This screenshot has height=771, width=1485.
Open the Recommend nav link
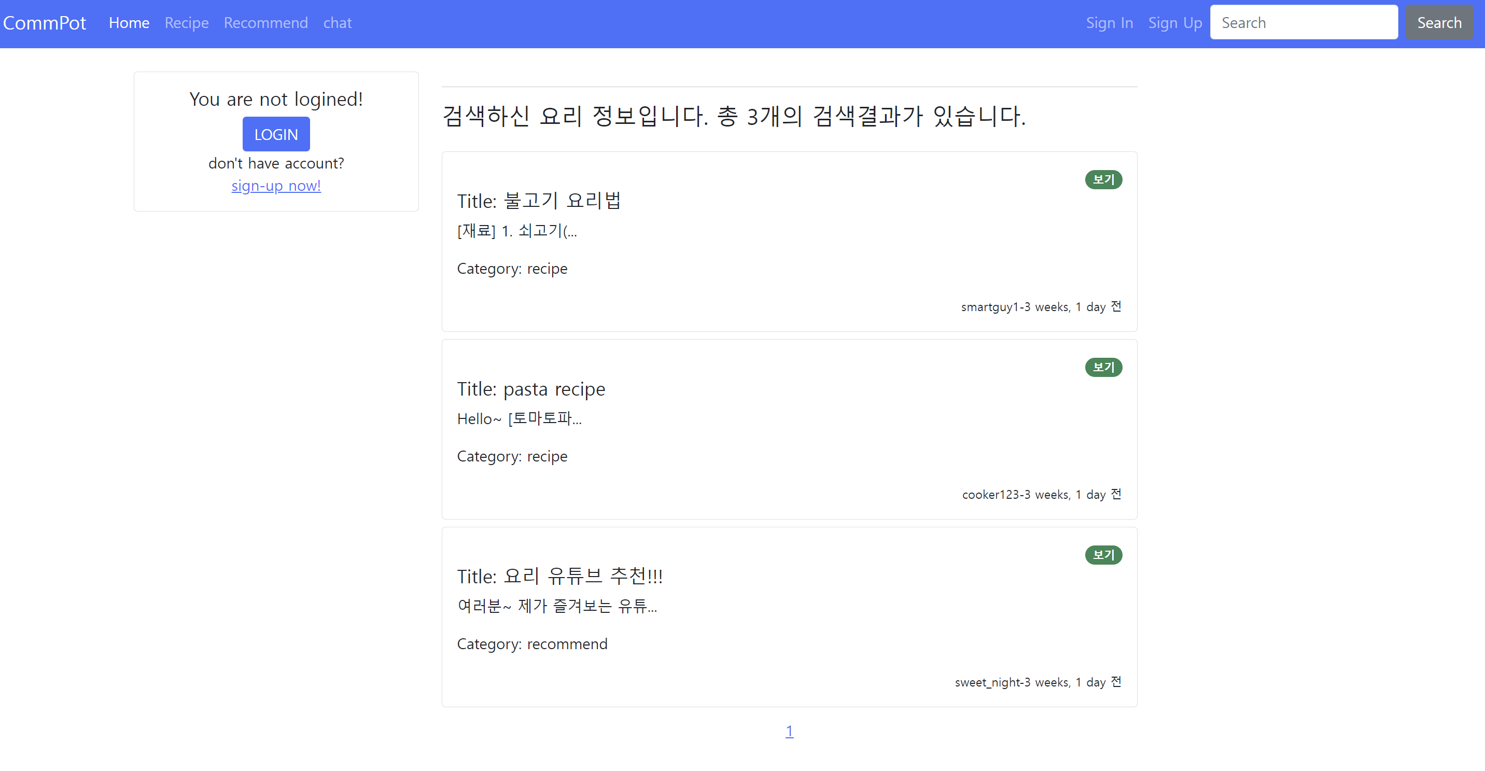click(x=265, y=23)
